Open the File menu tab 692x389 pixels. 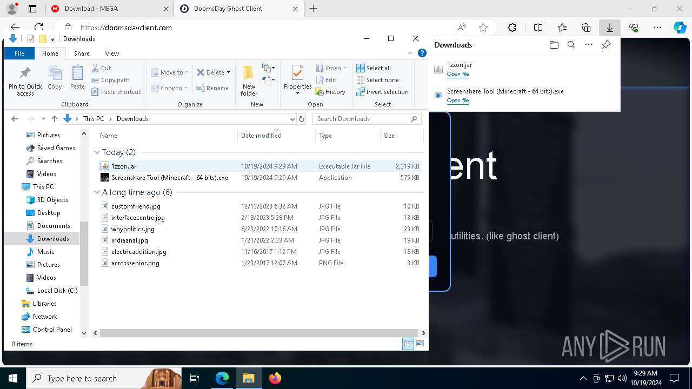(x=19, y=53)
